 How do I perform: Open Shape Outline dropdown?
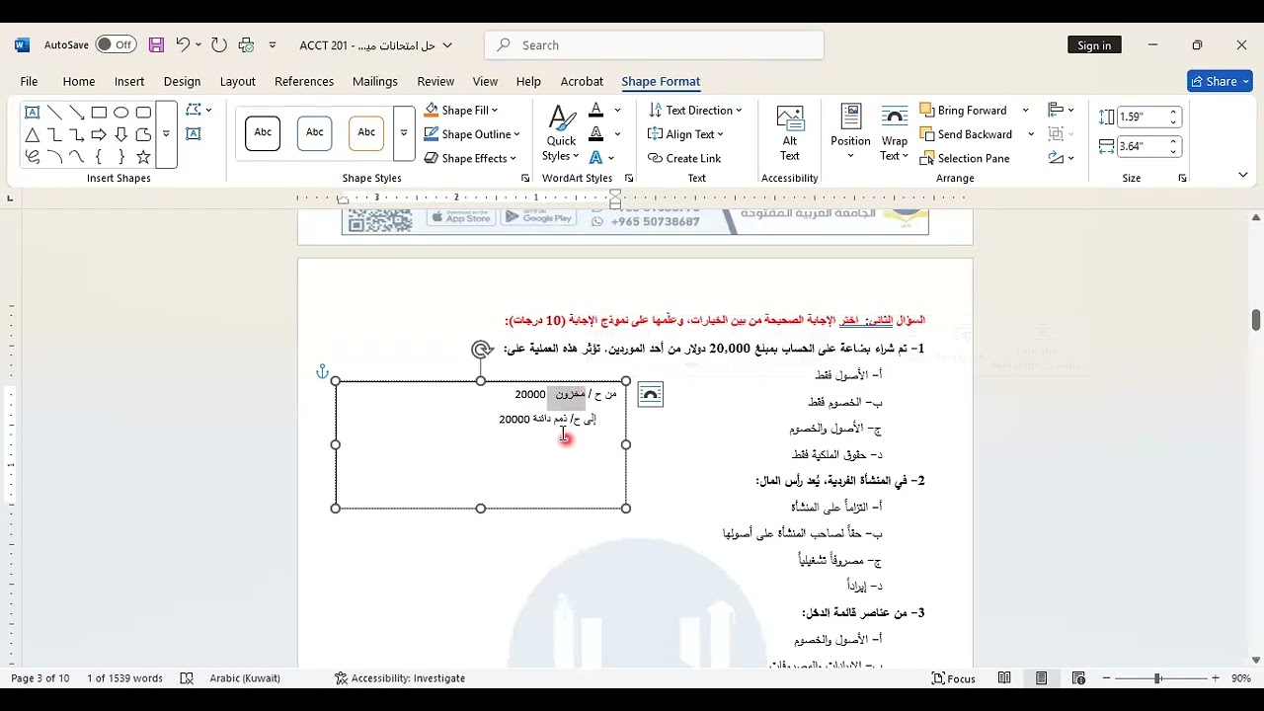click(x=472, y=134)
